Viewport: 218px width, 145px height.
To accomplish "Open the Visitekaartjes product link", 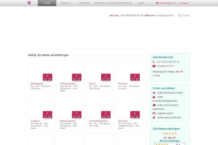I will click(68, 83).
